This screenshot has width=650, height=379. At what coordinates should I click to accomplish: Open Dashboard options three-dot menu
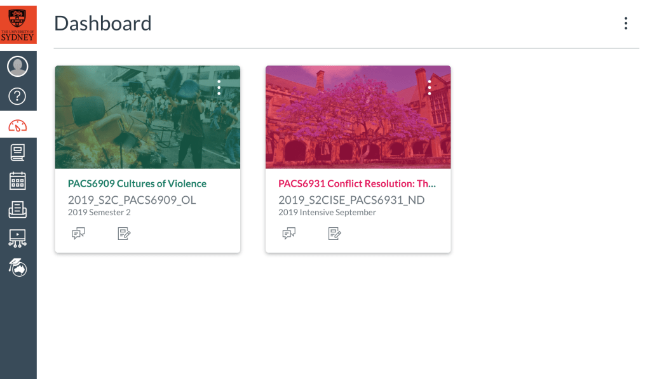tap(626, 23)
